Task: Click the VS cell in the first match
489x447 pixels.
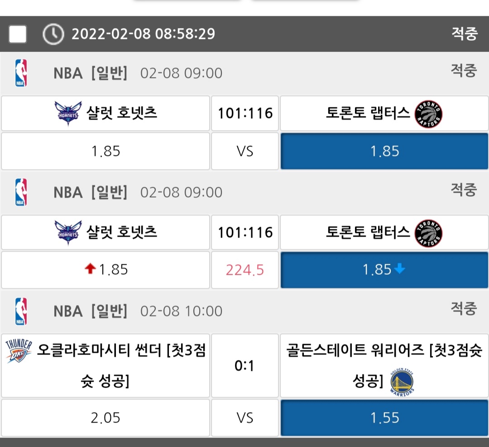Action: (245, 151)
